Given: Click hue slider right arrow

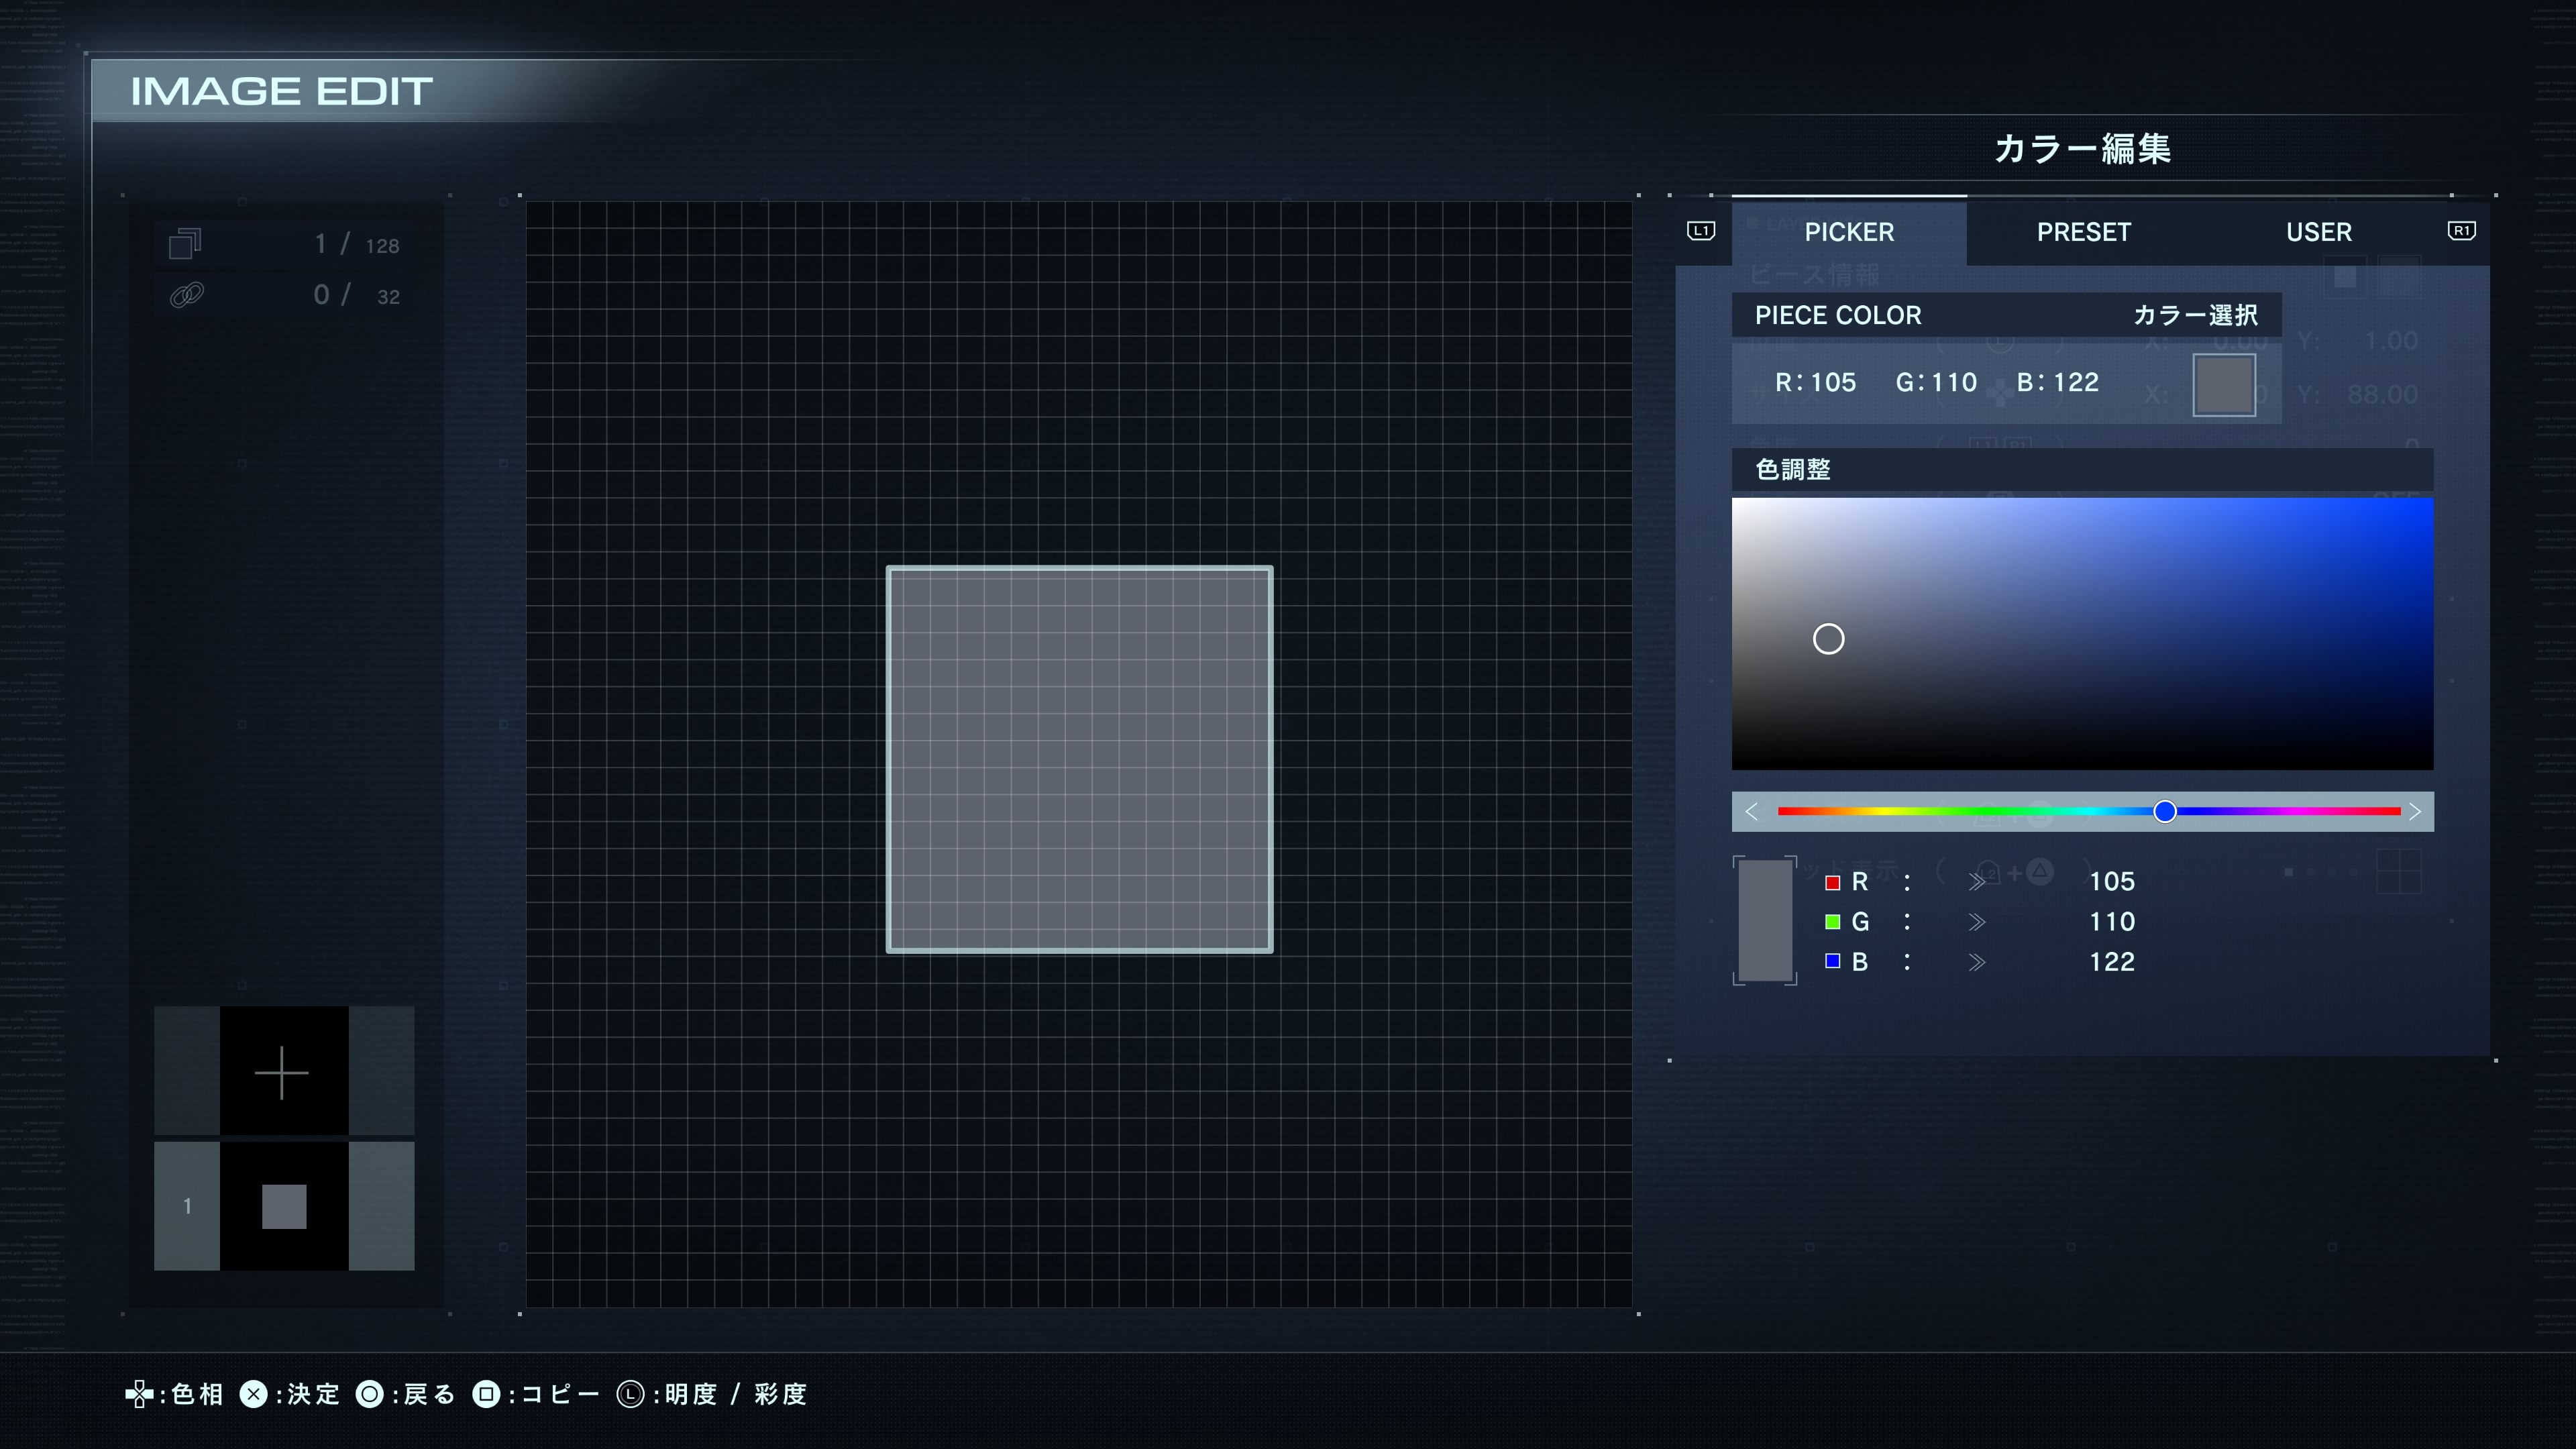Looking at the screenshot, I should (x=2414, y=812).
